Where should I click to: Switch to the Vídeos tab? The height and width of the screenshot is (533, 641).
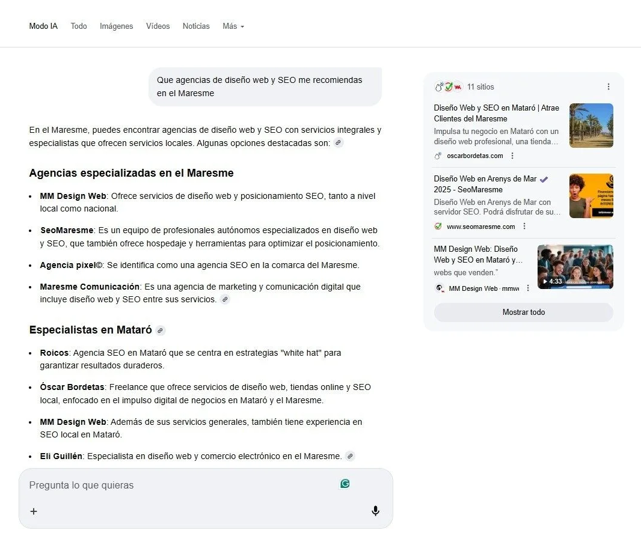pyautogui.click(x=158, y=26)
